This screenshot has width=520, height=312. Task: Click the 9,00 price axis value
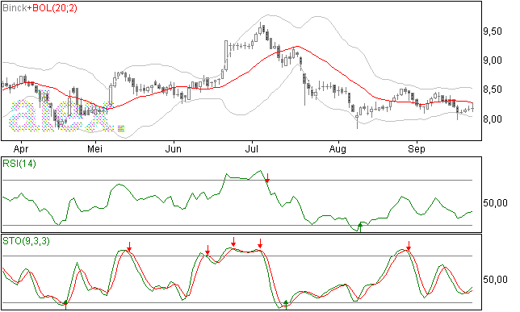point(493,60)
